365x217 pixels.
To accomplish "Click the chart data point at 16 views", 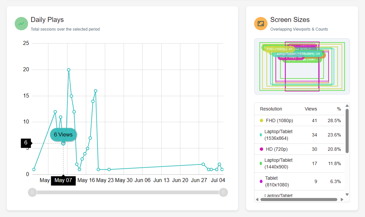I will pos(96,91).
